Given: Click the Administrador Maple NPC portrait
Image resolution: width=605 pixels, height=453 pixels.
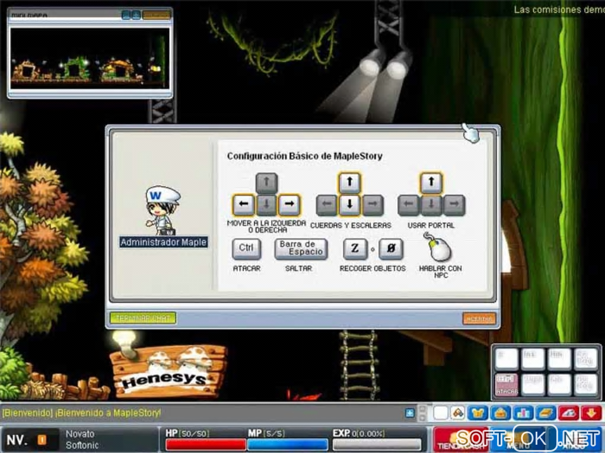Looking at the screenshot, I should click(x=163, y=211).
